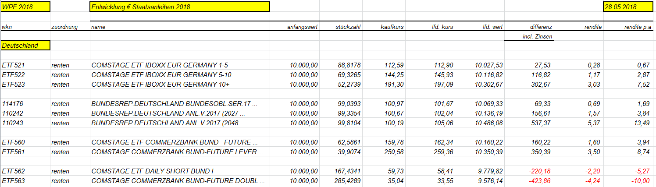Image resolution: width=656 pixels, height=187 pixels.
Task: Click the Entwicklung € Staatsanleihen 2018 title cell
Action: coord(180,7)
